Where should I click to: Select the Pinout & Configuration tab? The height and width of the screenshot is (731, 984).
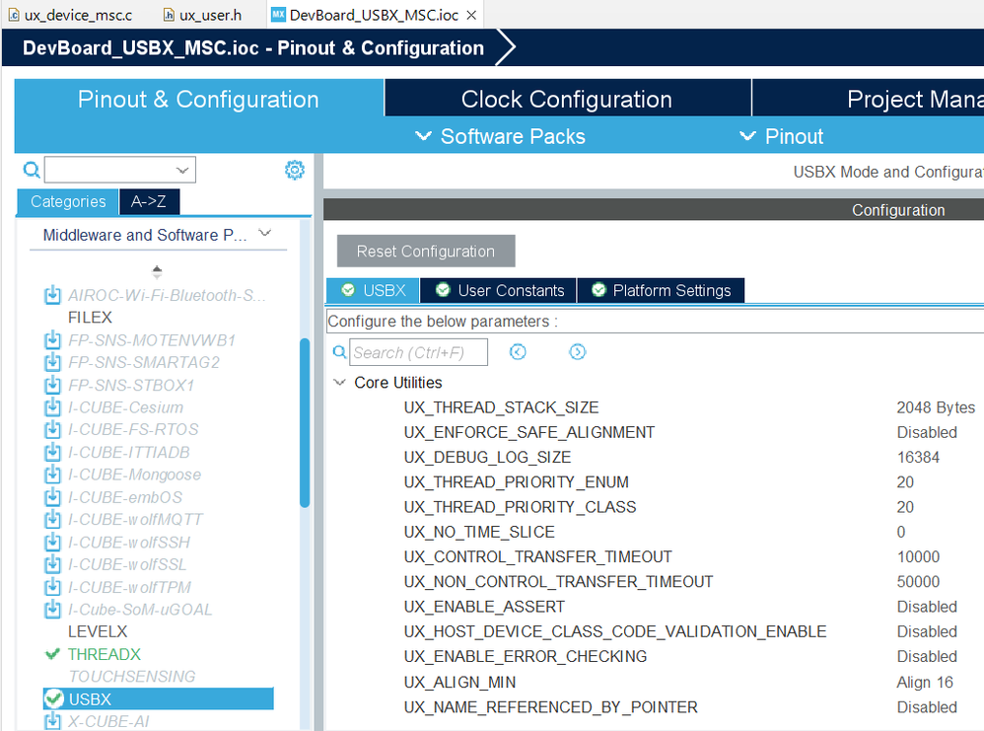198,98
